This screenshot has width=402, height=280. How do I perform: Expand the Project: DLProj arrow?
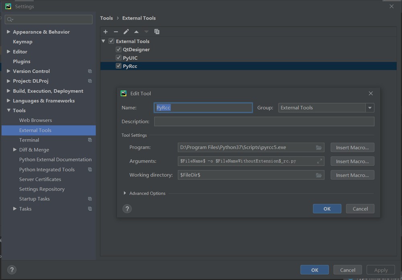8,81
